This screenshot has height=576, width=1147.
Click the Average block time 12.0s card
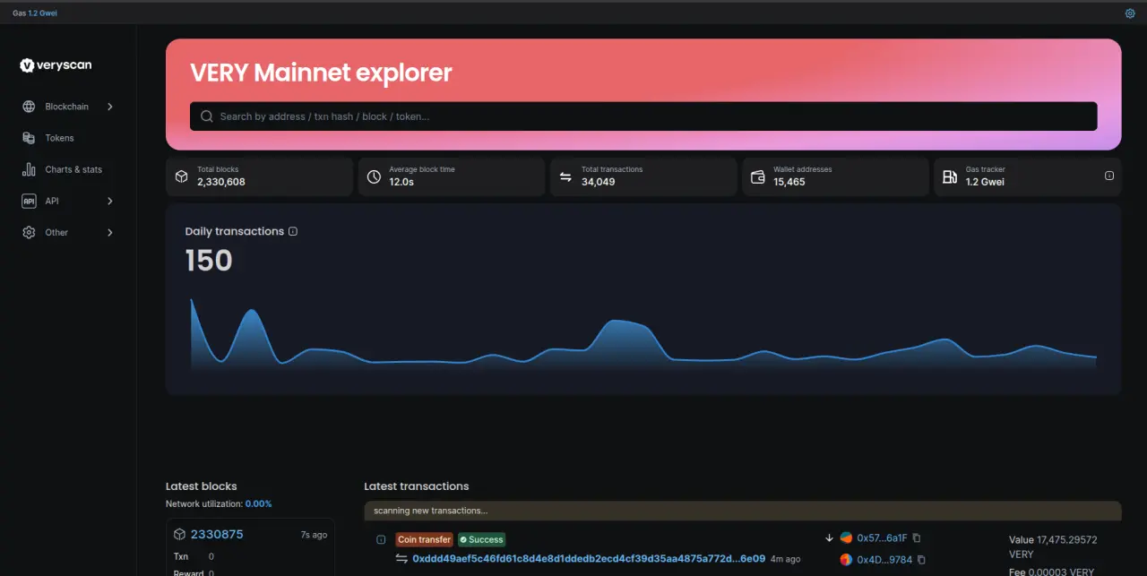point(452,176)
